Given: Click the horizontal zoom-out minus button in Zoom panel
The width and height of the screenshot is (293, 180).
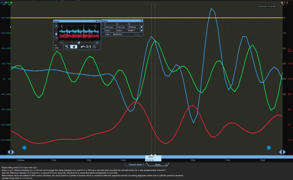Looking at the screenshot, I should [62, 43].
